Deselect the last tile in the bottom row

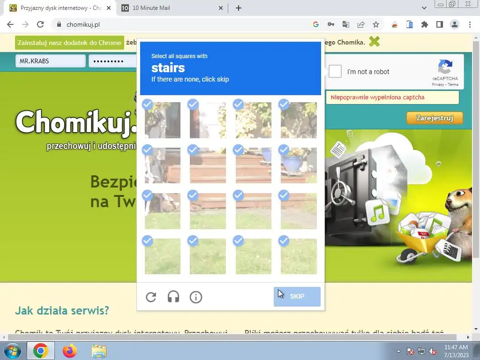coord(299,256)
